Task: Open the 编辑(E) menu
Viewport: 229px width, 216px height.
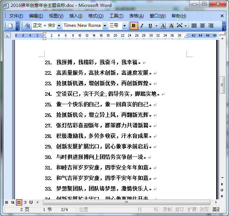Action: [x=36, y=16]
